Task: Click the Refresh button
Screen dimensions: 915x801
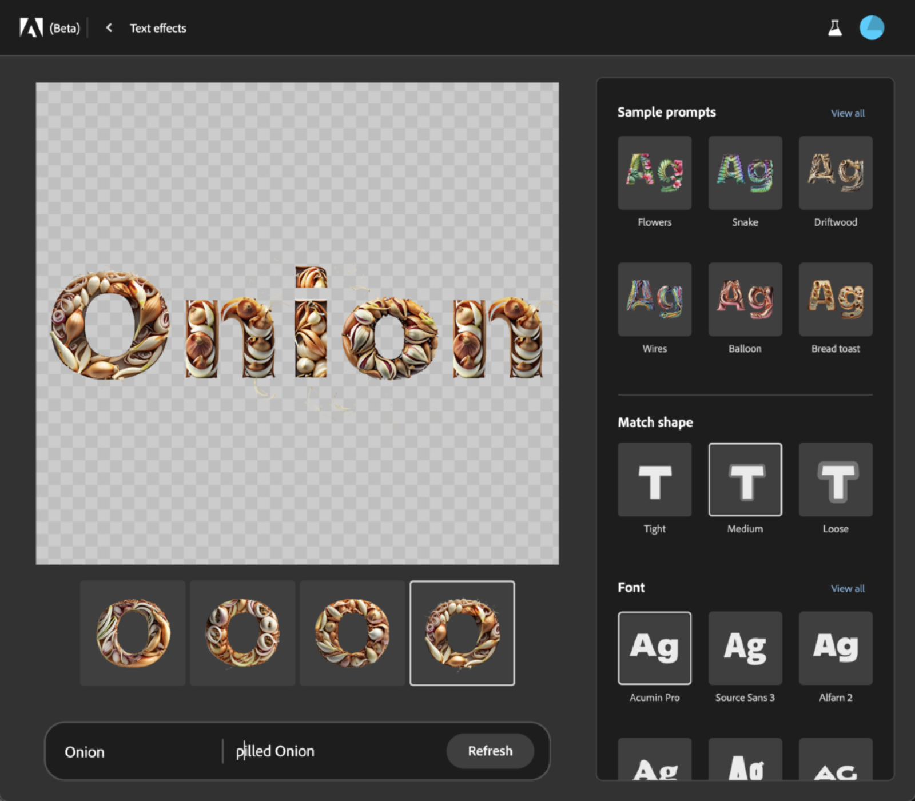Action: [490, 751]
